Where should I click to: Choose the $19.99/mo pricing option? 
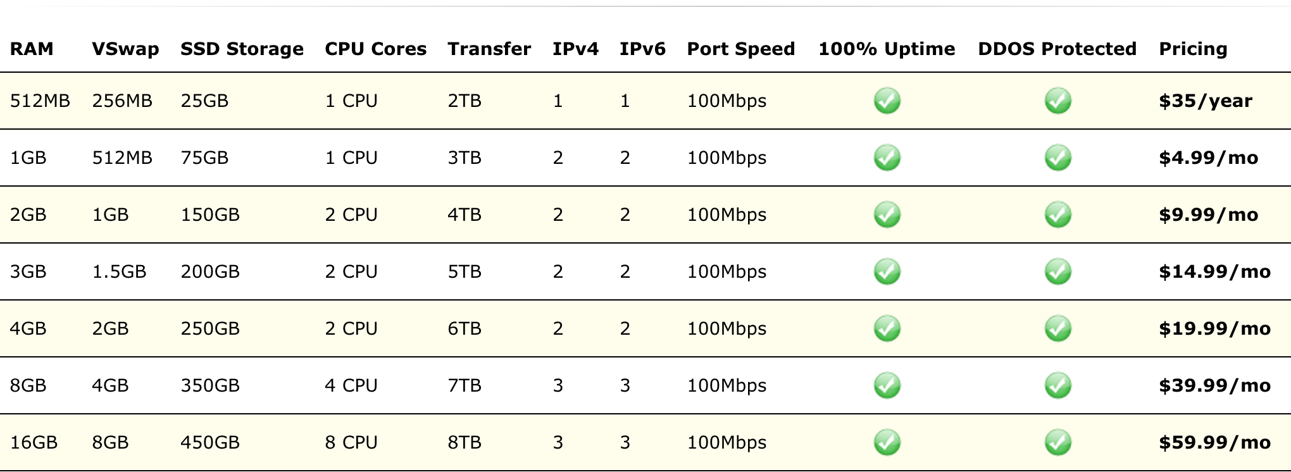pos(1214,329)
